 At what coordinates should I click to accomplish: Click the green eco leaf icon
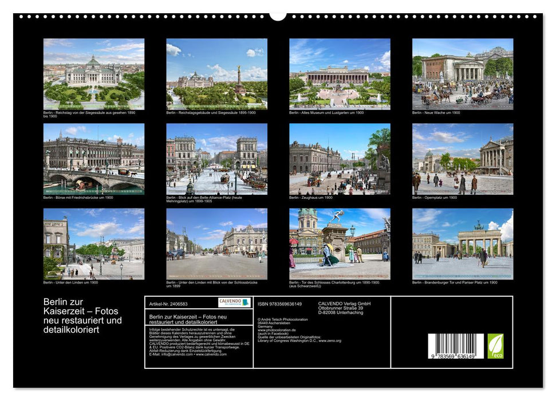pos(495,346)
